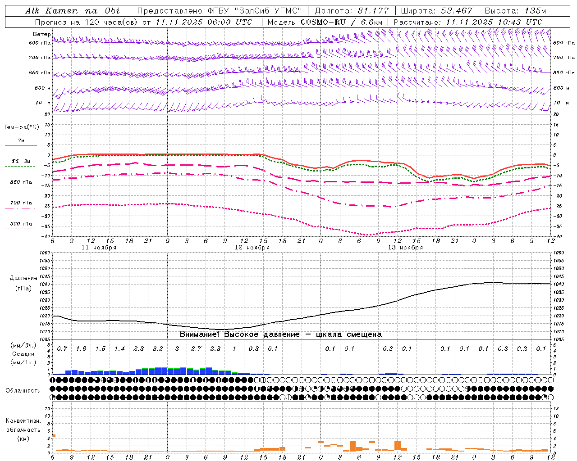Click the 'Давление' pressure panel label
This screenshot has width=577, height=461.
[x=23, y=278]
